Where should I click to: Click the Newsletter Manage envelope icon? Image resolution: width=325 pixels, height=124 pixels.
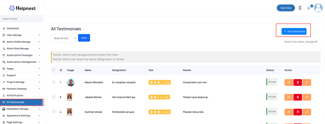pos(4,109)
